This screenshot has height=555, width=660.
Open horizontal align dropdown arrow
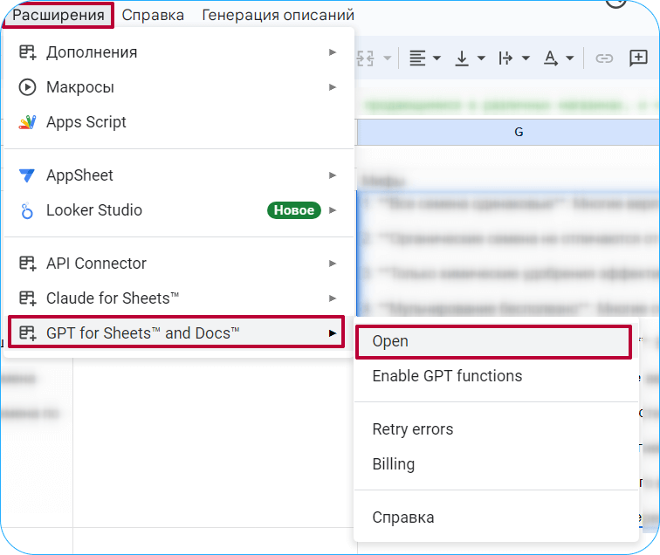(437, 58)
